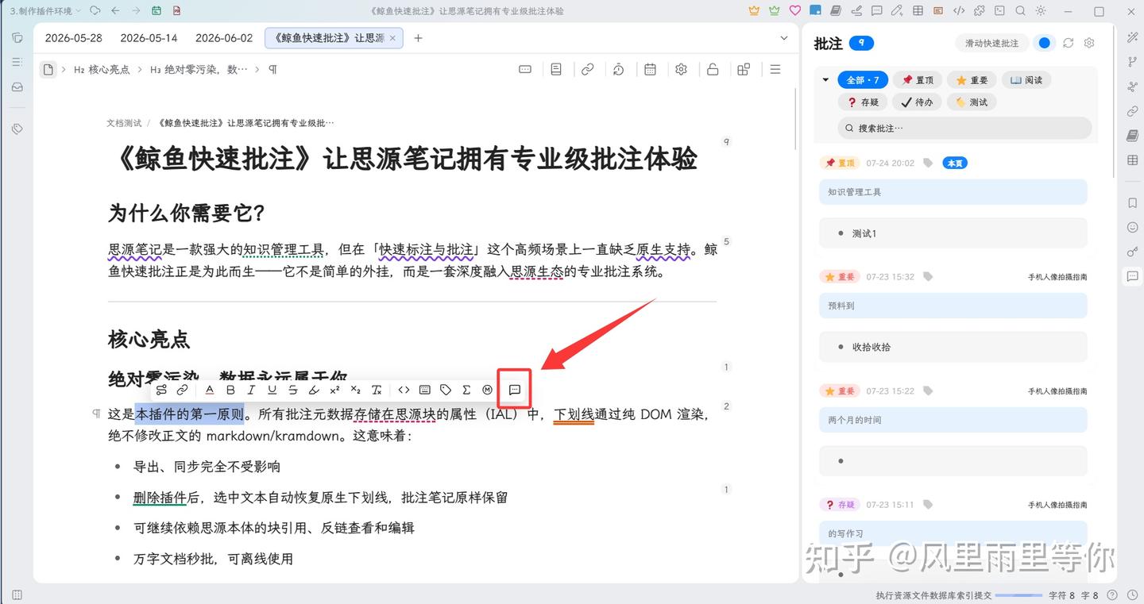Switch appearance with the sun icon in top bar

pyautogui.click(x=1041, y=11)
